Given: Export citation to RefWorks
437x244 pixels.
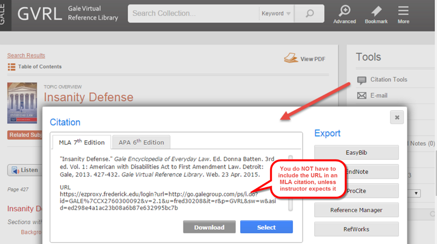Looking at the screenshot, I should coord(356,229).
